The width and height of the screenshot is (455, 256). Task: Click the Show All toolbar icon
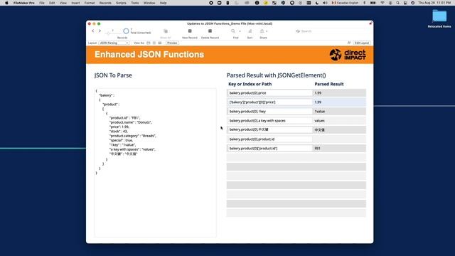(166, 31)
